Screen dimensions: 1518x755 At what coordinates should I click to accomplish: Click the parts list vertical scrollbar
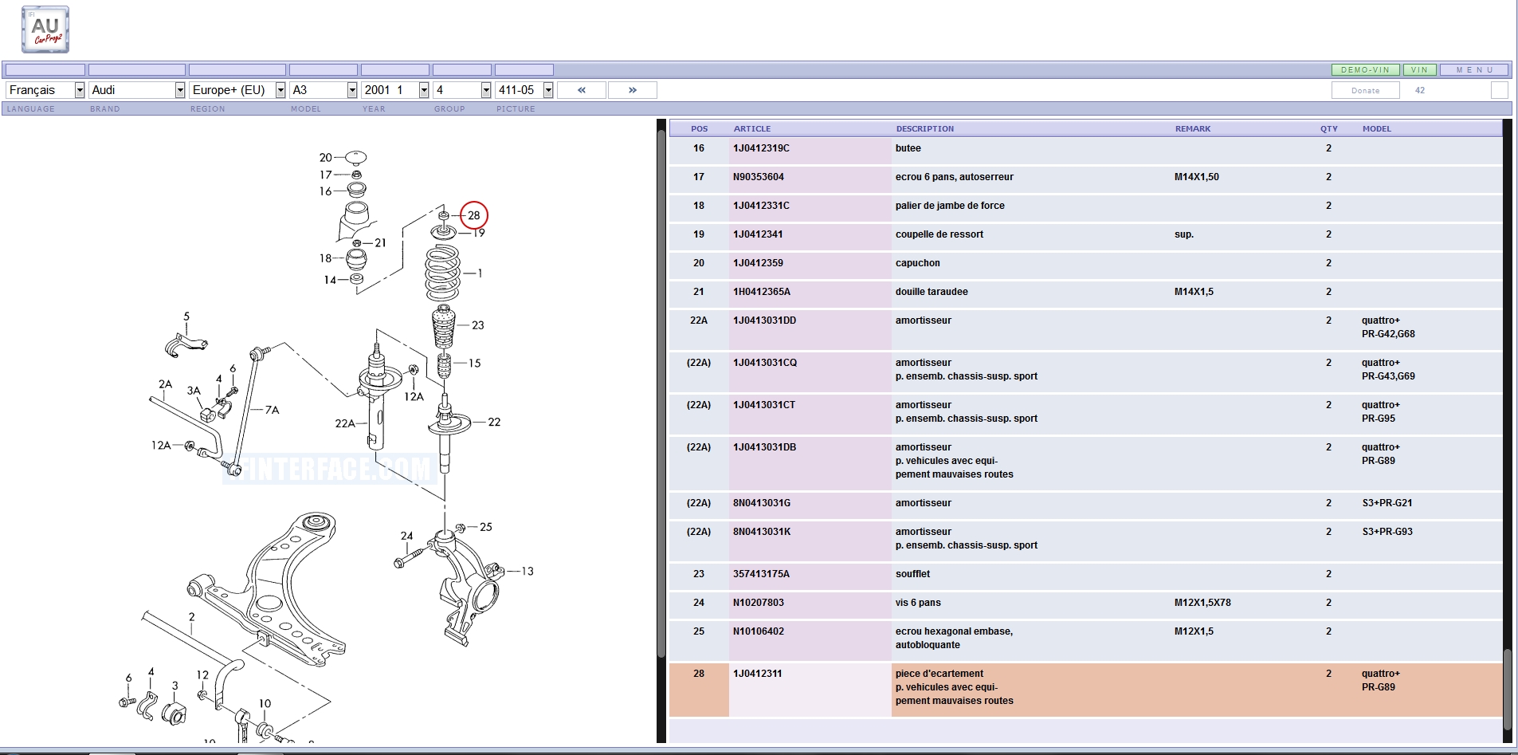pyautogui.click(x=1506, y=690)
